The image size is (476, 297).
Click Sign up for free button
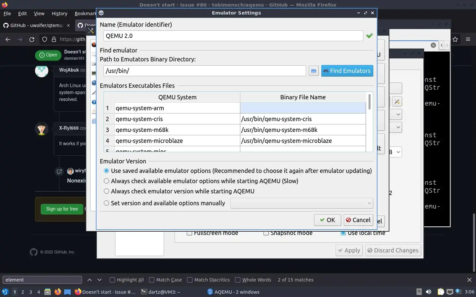click(62, 209)
